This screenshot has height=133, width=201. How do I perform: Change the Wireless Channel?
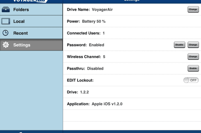(x=193, y=56)
